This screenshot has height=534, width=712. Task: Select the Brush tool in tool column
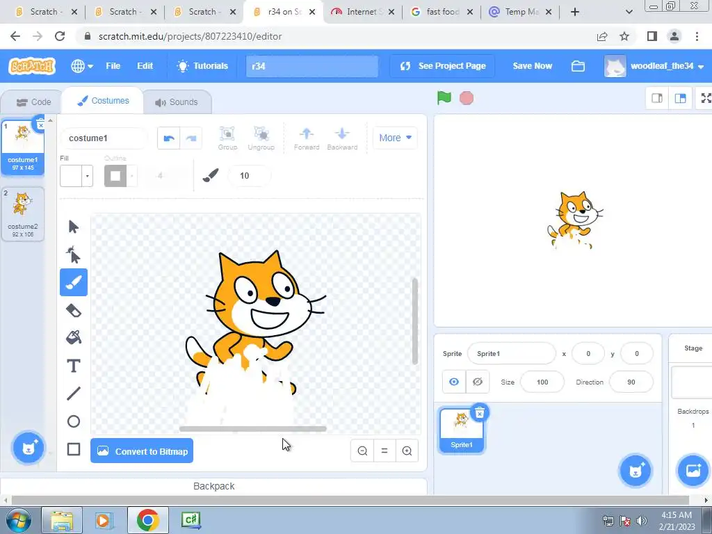tap(74, 282)
